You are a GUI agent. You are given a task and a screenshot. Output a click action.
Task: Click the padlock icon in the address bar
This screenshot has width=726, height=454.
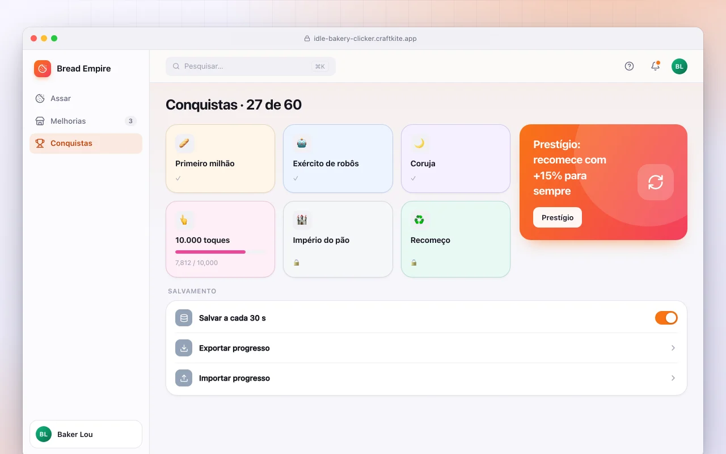307,39
